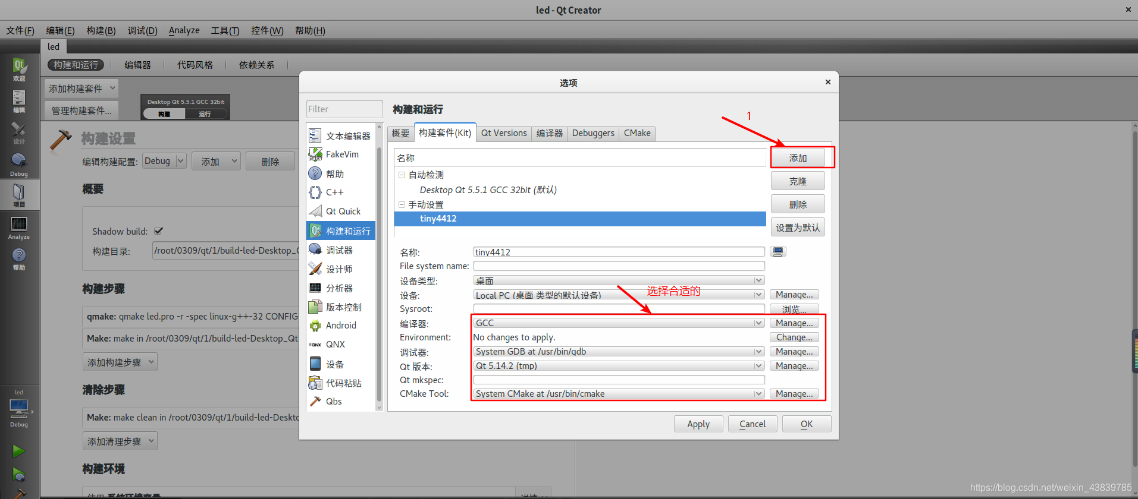Click the Remove kit button
The image size is (1138, 499).
pos(798,204)
